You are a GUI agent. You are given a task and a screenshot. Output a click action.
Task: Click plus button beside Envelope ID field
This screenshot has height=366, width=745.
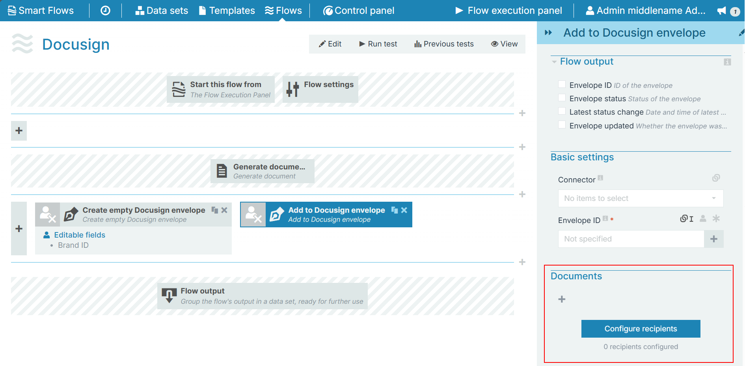713,239
